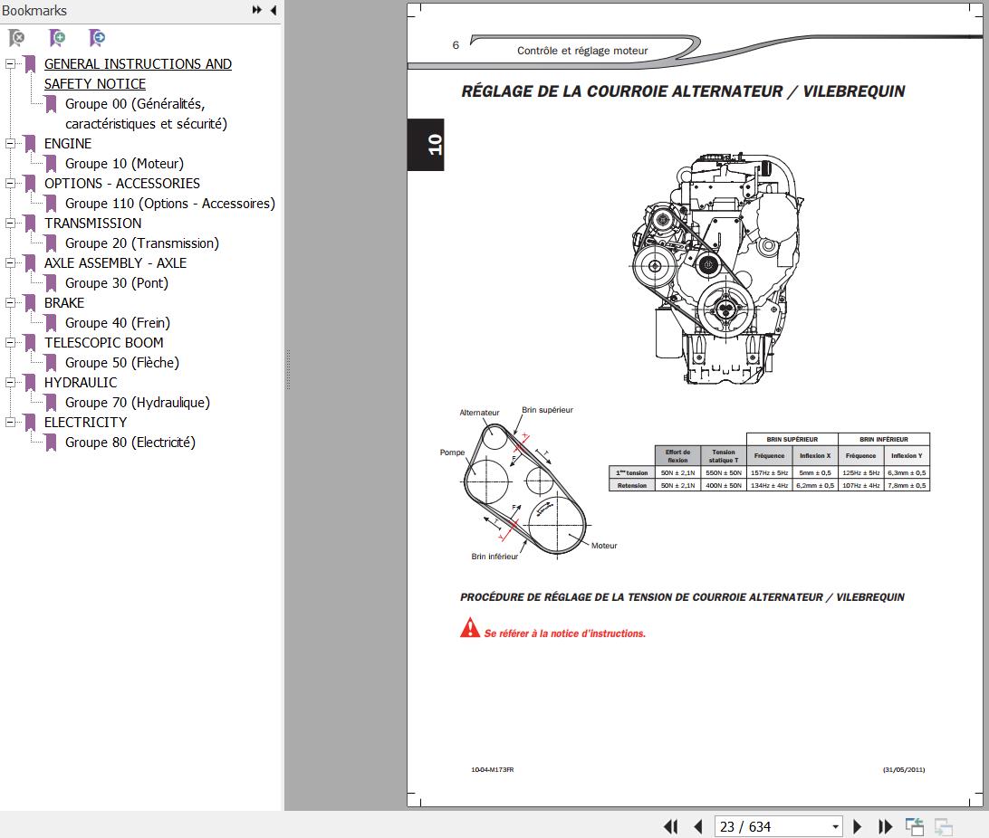This screenshot has width=989, height=838.
Task: Open the Groupe 30 (Pont) bookmark
Action: point(117,283)
